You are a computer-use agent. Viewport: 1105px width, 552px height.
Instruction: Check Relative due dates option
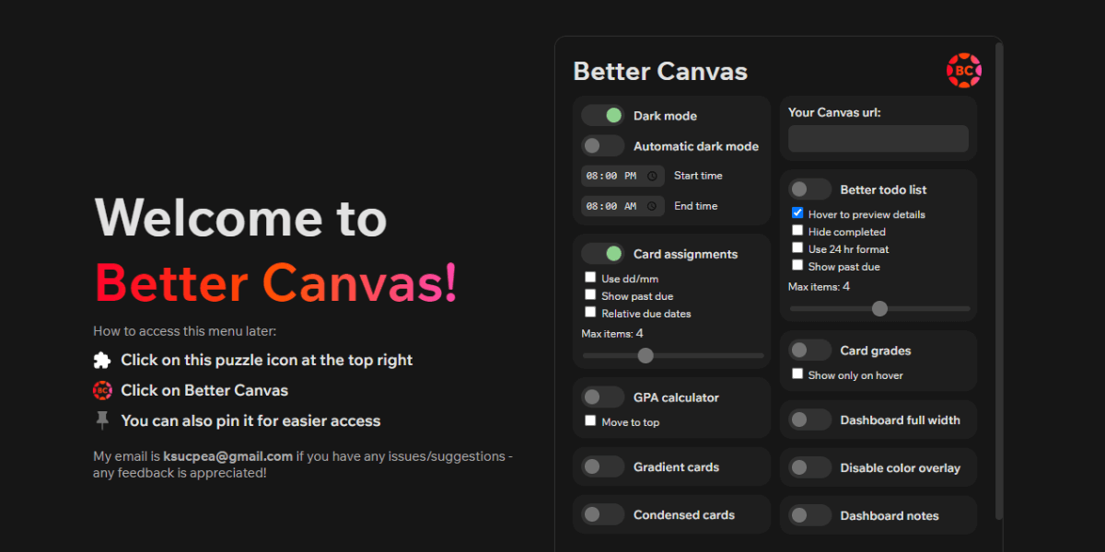click(590, 313)
